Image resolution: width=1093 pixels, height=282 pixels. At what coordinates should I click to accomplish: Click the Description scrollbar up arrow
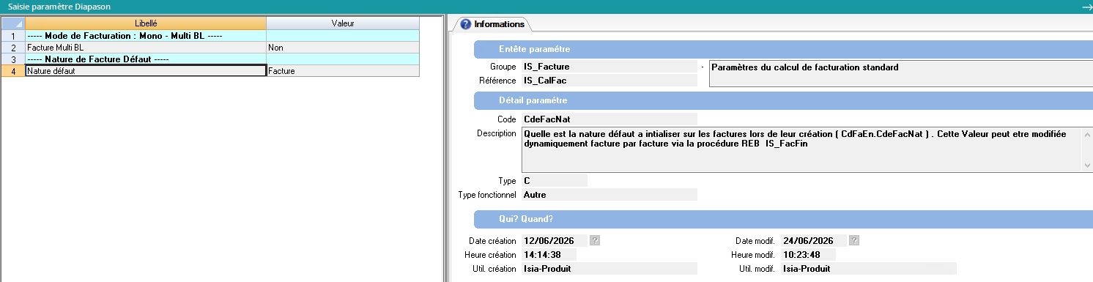point(1086,134)
